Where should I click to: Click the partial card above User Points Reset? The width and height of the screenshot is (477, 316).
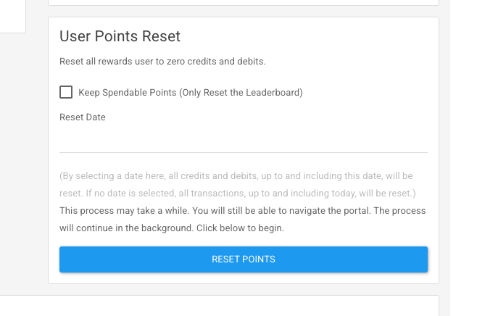click(243, 2)
